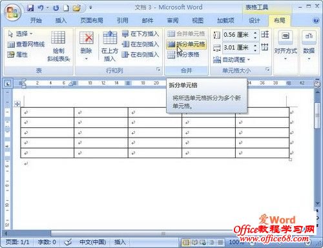The width and height of the screenshot is (323, 248).
Task: Toggle 插入 overtype mode in status bar
Action: (120, 242)
